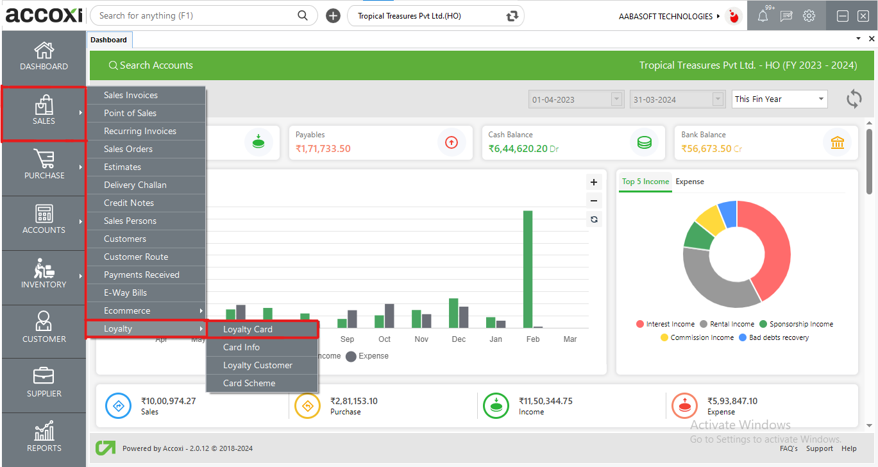Image resolution: width=878 pixels, height=467 pixels.
Task: Zoom in on chart with plus icon
Action: point(594,182)
